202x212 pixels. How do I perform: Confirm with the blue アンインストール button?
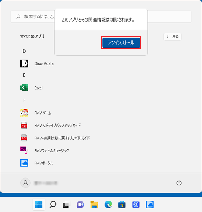point(121,43)
